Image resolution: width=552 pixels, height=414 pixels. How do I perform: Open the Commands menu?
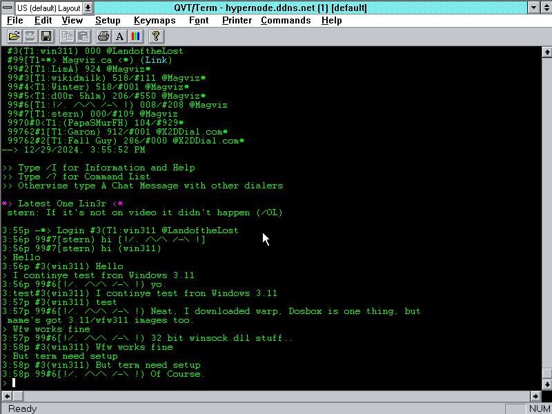coord(285,21)
